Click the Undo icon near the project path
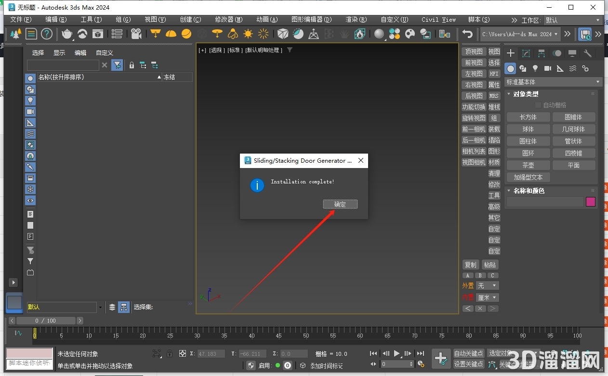608x376 pixels. (x=467, y=34)
